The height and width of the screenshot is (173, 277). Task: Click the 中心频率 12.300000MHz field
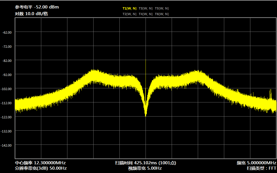point(40,163)
